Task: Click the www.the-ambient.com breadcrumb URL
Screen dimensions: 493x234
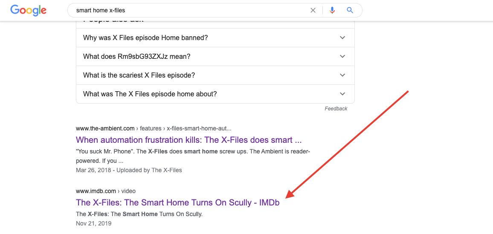Action: click(x=154, y=128)
